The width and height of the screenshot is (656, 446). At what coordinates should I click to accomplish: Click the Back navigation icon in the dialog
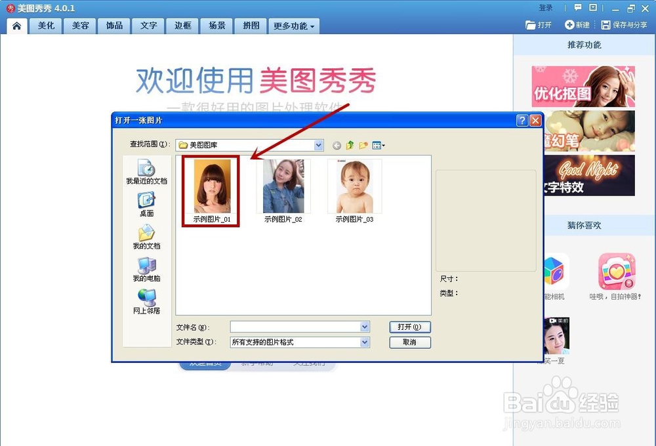[x=337, y=146]
